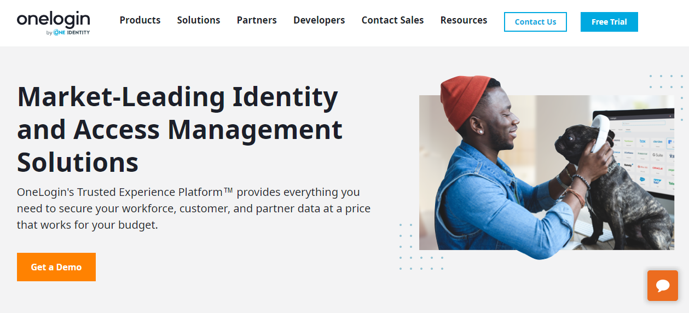Request a demo with Get a Demo
Screen dimensions: 689x313
pyautogui.click(x=56, y=267)
